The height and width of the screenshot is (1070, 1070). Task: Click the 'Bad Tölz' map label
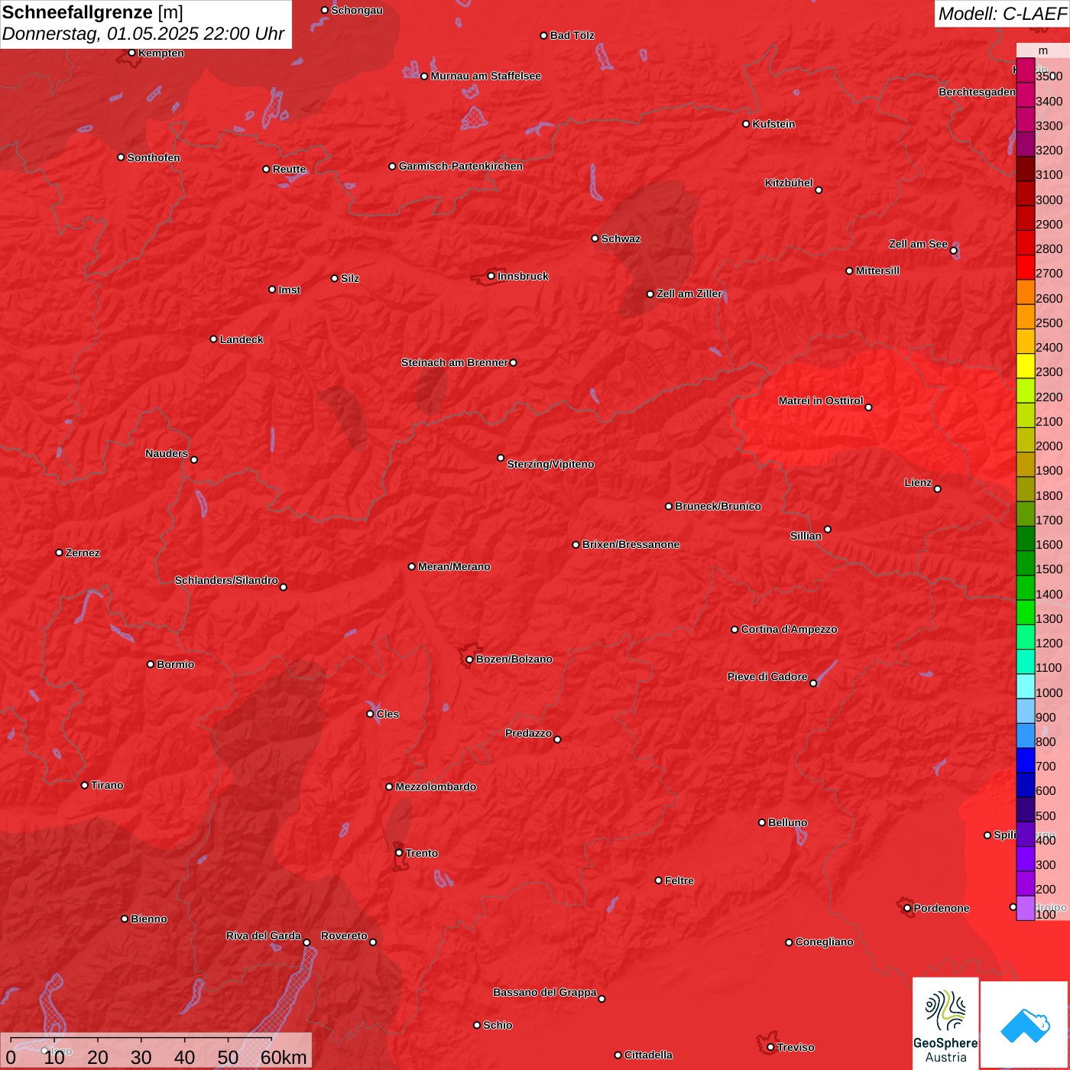coord(572,35)
